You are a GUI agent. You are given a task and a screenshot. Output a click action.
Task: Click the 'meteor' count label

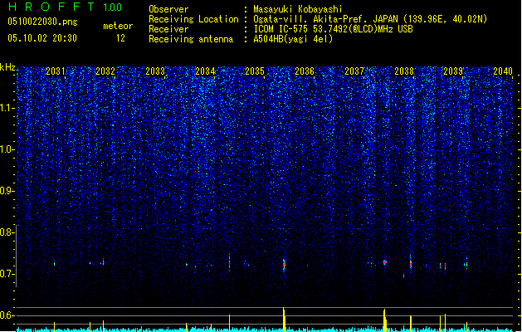tap(118, 26)
